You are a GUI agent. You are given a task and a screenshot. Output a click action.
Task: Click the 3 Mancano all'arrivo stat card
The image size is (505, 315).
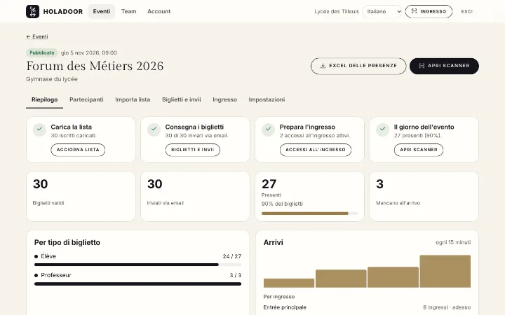[x=424, y=197]
